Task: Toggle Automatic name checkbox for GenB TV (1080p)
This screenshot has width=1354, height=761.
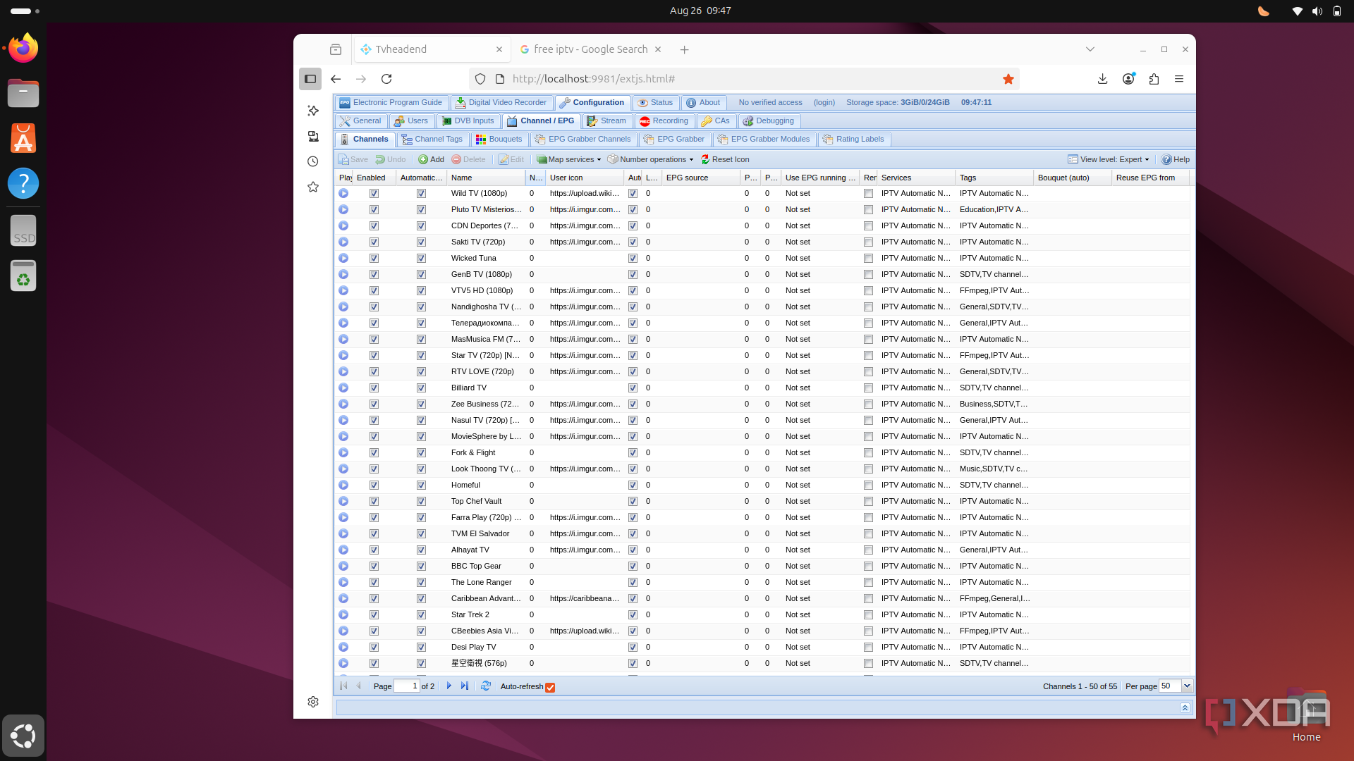Action: point(421,274)
